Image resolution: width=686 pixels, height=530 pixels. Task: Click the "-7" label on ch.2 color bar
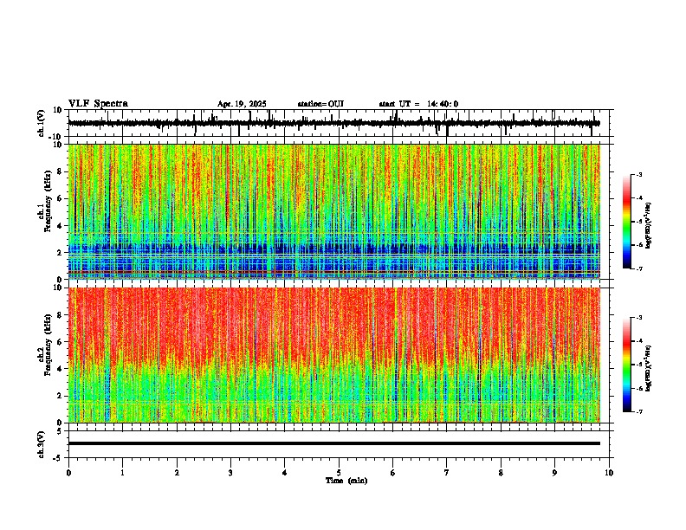(639, 411)
